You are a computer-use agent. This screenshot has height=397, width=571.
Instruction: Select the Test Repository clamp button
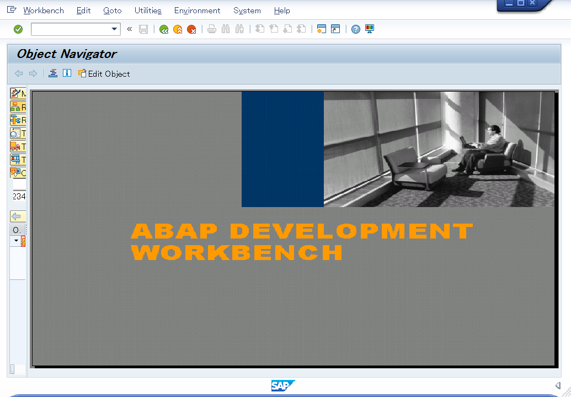pyautogui.click(x=18, y=160)
